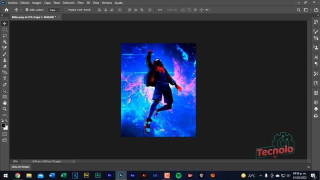Select the Move tool in the toolbox
This screenshot has width=320, height=180.
click(4, 23)
